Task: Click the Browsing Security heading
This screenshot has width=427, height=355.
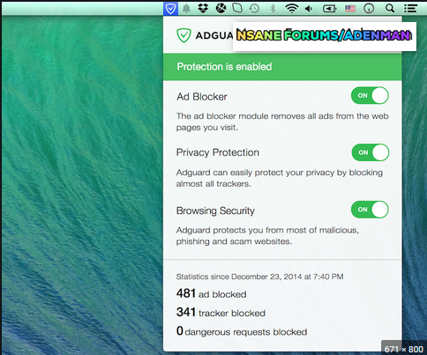Action: [x=215, y=211]
